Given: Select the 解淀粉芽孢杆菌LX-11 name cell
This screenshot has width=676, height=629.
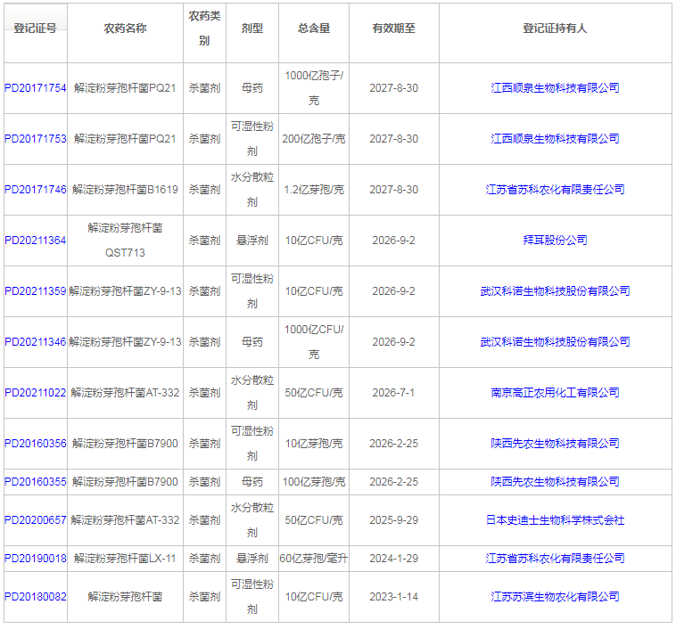Looking at the screenshot, I should [125, 559].
